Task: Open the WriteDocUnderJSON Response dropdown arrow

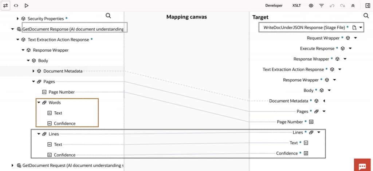Action: [x=361, y=27]
